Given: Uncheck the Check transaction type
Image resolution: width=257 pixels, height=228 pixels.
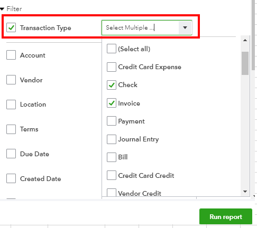Looking at the screenshot, I should [112, 85].
